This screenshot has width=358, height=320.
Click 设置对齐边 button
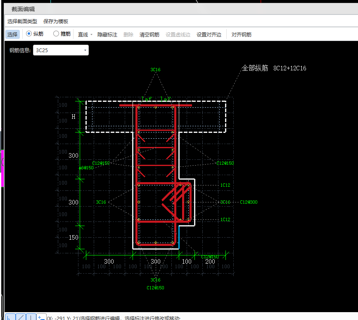coord(209,34)
